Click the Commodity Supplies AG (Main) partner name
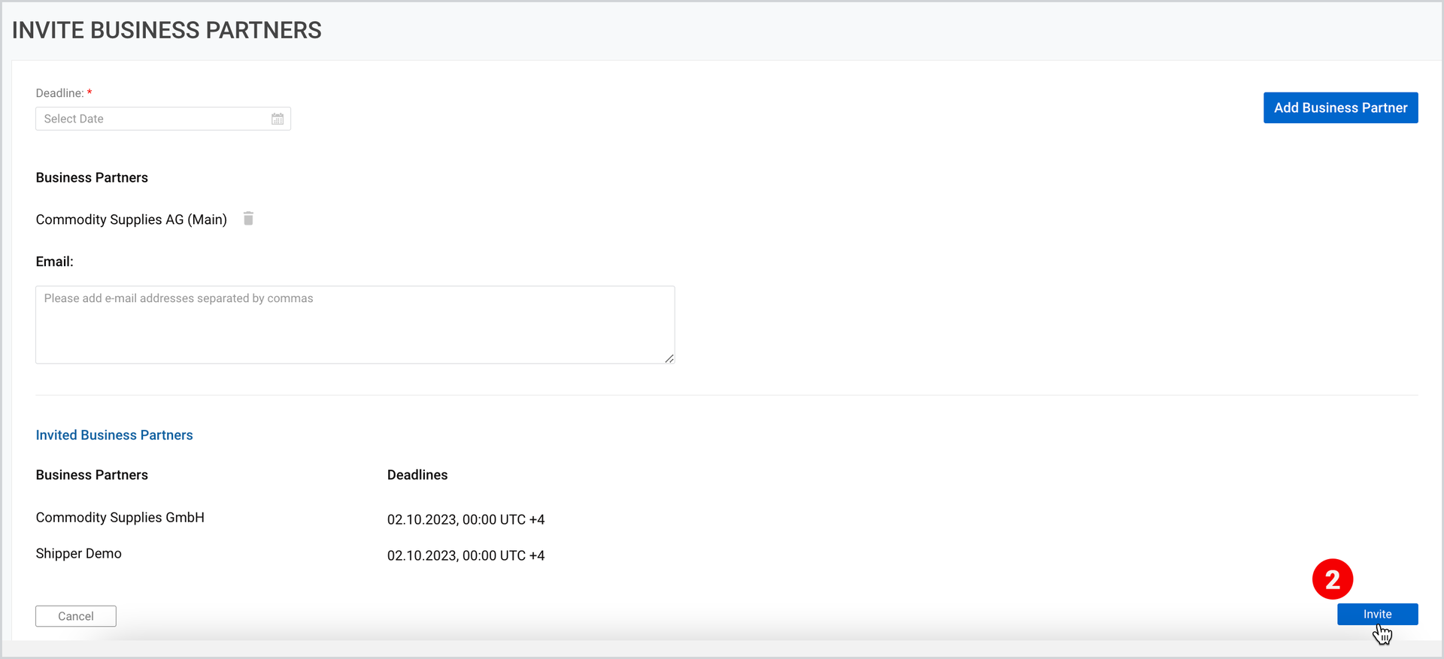Image resolution: width=1444 pixels, height=659 pixels. pyautogui.click(x=132, y=219)
